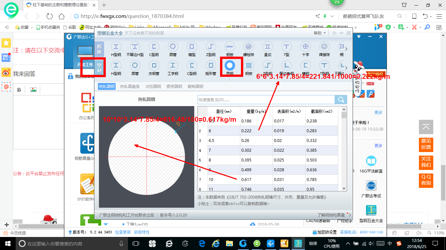This screenshot has width=446, height=250.
Task: Open browser undo-close dropdown arrow
Action: 431,16
